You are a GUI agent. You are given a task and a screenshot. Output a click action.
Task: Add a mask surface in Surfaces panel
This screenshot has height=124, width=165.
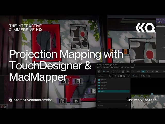[x=121, y=76]
